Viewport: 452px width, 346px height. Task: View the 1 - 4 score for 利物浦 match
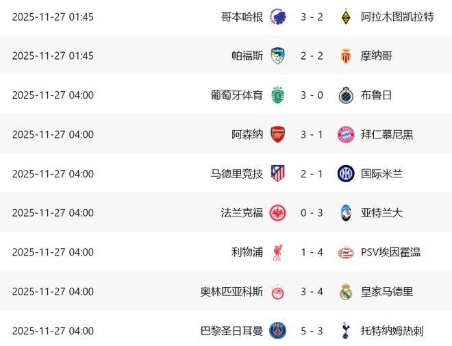[311, 252]
